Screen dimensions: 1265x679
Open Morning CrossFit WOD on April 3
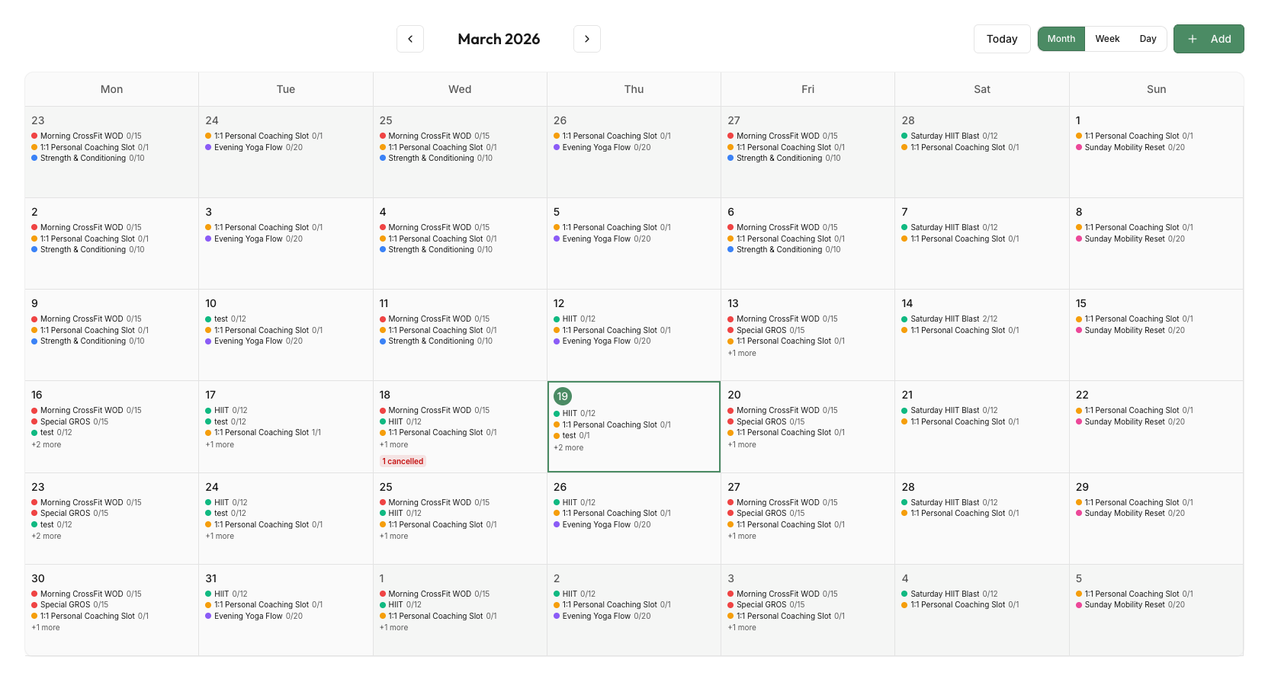tap(782, 594)
